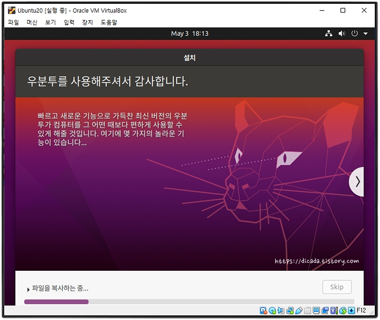Click the recording status icon
Viewport: 380px width, 320px height.
point(325,311)
